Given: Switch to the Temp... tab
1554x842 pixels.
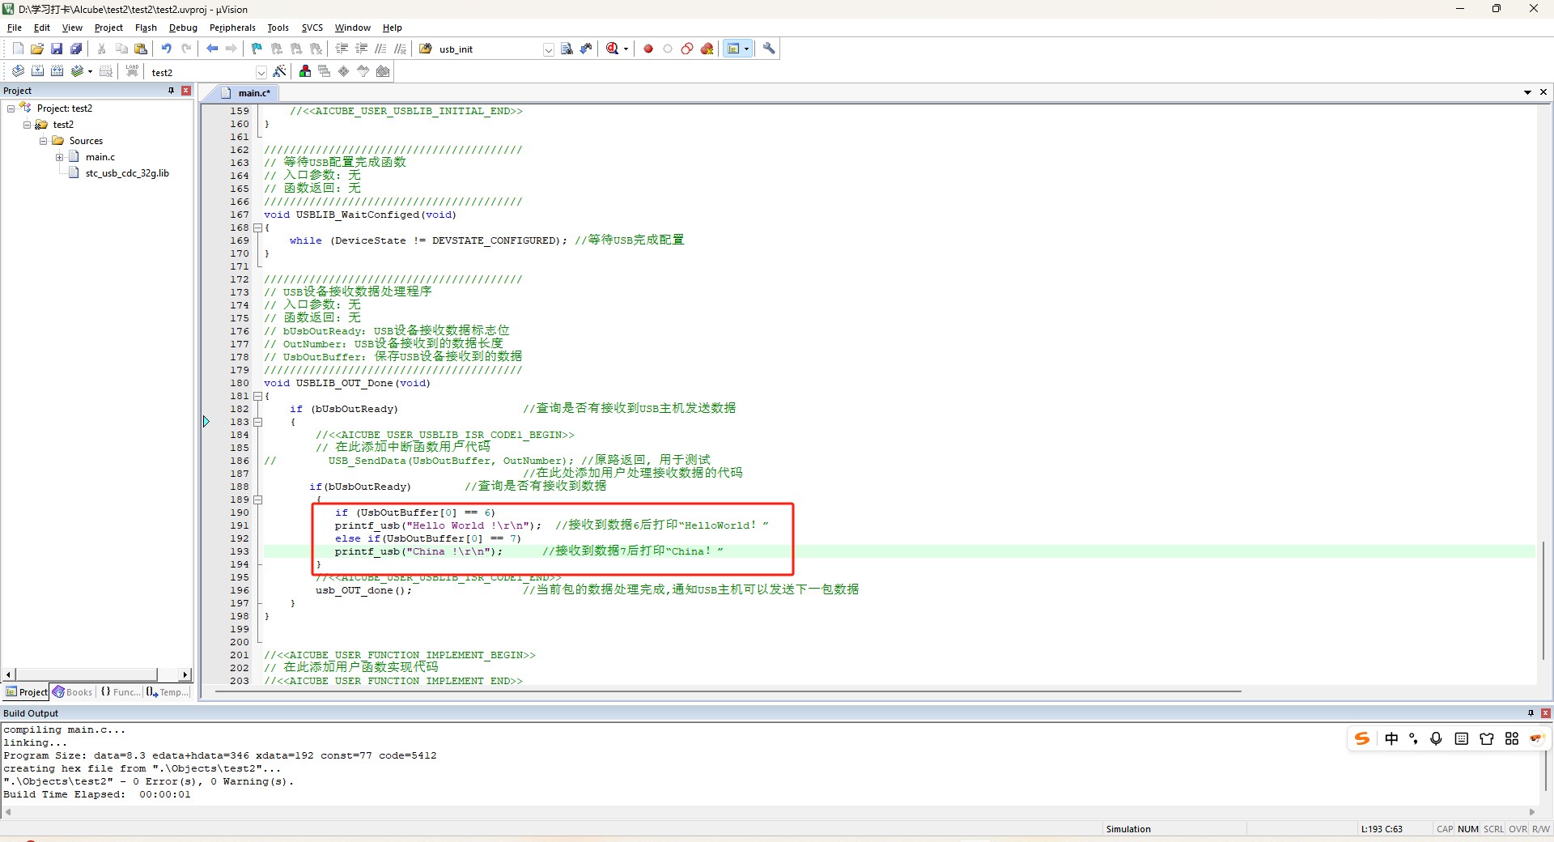Looking at the screenshot, I should click(168, 692).
